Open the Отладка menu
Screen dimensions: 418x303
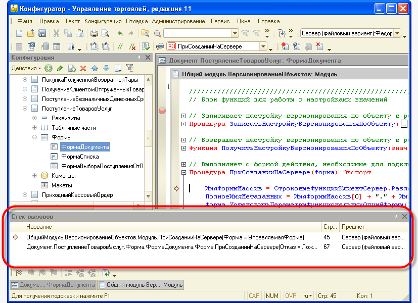[137, 21]
